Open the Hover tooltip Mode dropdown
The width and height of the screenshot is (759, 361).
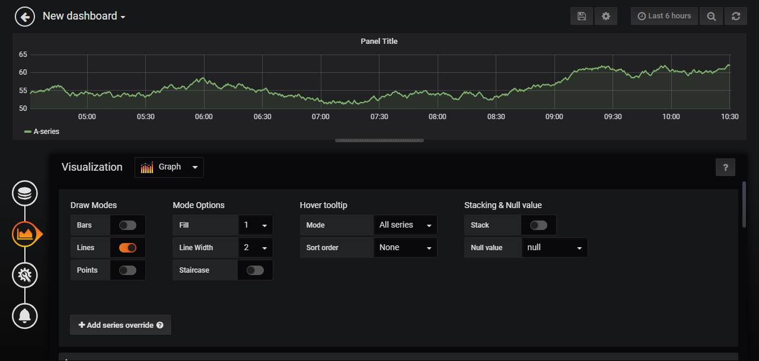405,225
